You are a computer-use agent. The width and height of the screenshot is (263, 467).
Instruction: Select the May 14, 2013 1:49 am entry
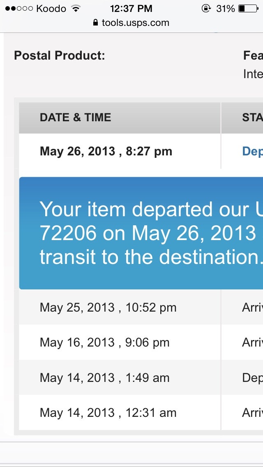coord(104,378)
